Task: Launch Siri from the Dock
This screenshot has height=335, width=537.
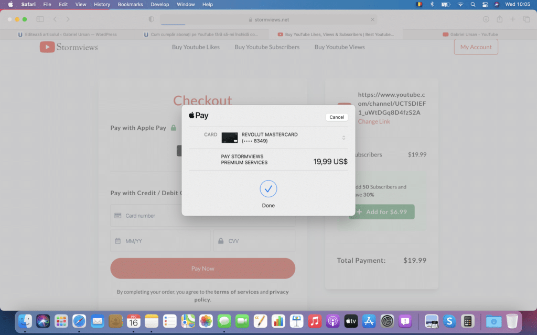Action: coord(43,321)
